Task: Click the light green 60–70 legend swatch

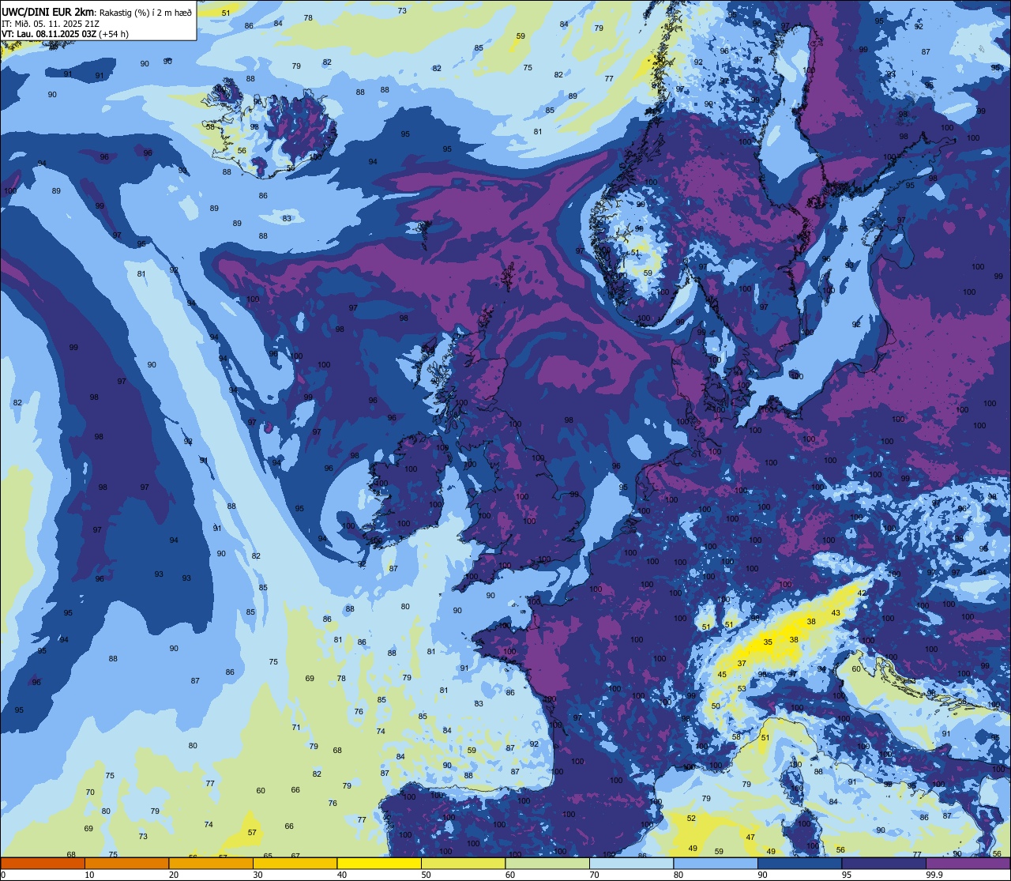Action: (x=547, y=863)
